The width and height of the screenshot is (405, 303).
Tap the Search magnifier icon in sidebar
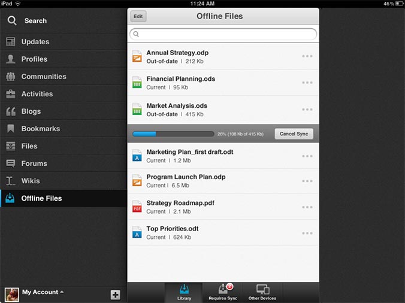[x=11, y=21]
